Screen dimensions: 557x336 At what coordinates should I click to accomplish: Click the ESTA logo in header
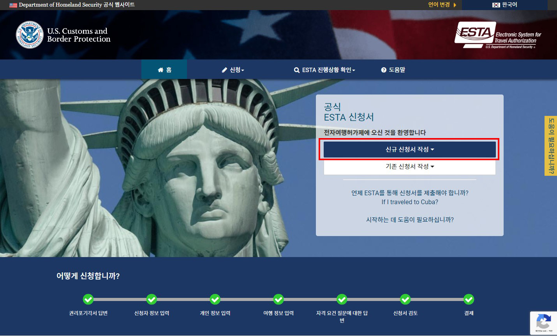click(498, 35)
